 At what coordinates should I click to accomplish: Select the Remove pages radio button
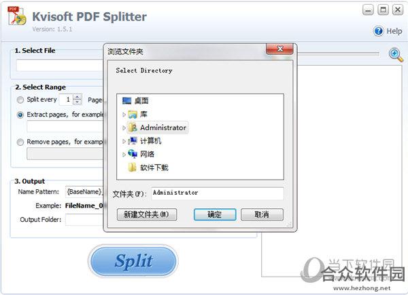pyautogui.click(x=20, y=142)
